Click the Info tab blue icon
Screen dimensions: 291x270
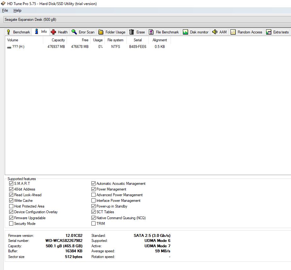[x=37, y=32]
